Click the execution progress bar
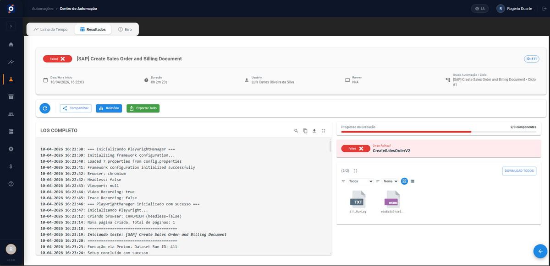Viewport: 550px width, 266px height. pos(439,132)
